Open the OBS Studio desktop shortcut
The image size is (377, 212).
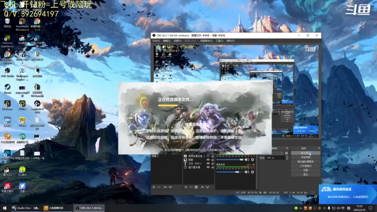(x=7, y=73)
